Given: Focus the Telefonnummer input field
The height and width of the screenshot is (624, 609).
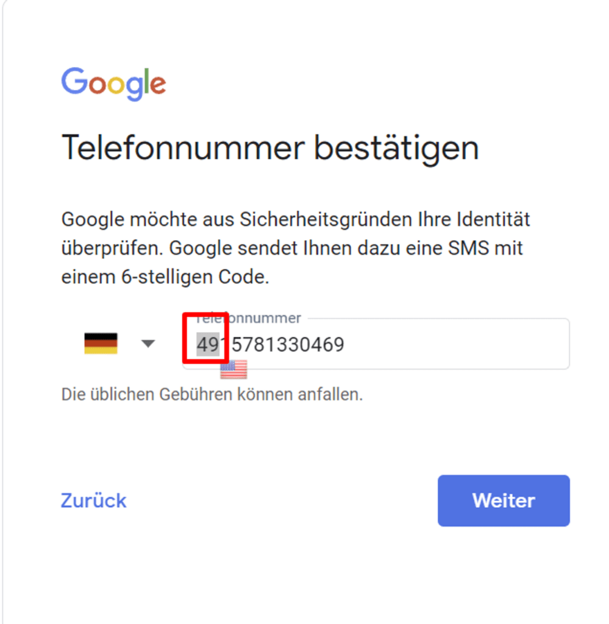Looking at the screenshot, I should 376,344.
